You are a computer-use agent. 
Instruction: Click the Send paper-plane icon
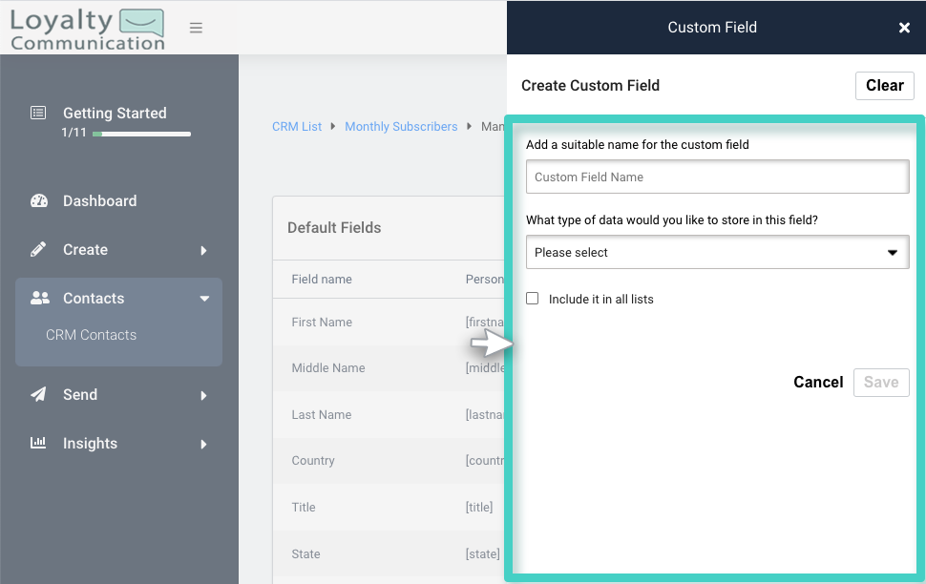point(39,394)
